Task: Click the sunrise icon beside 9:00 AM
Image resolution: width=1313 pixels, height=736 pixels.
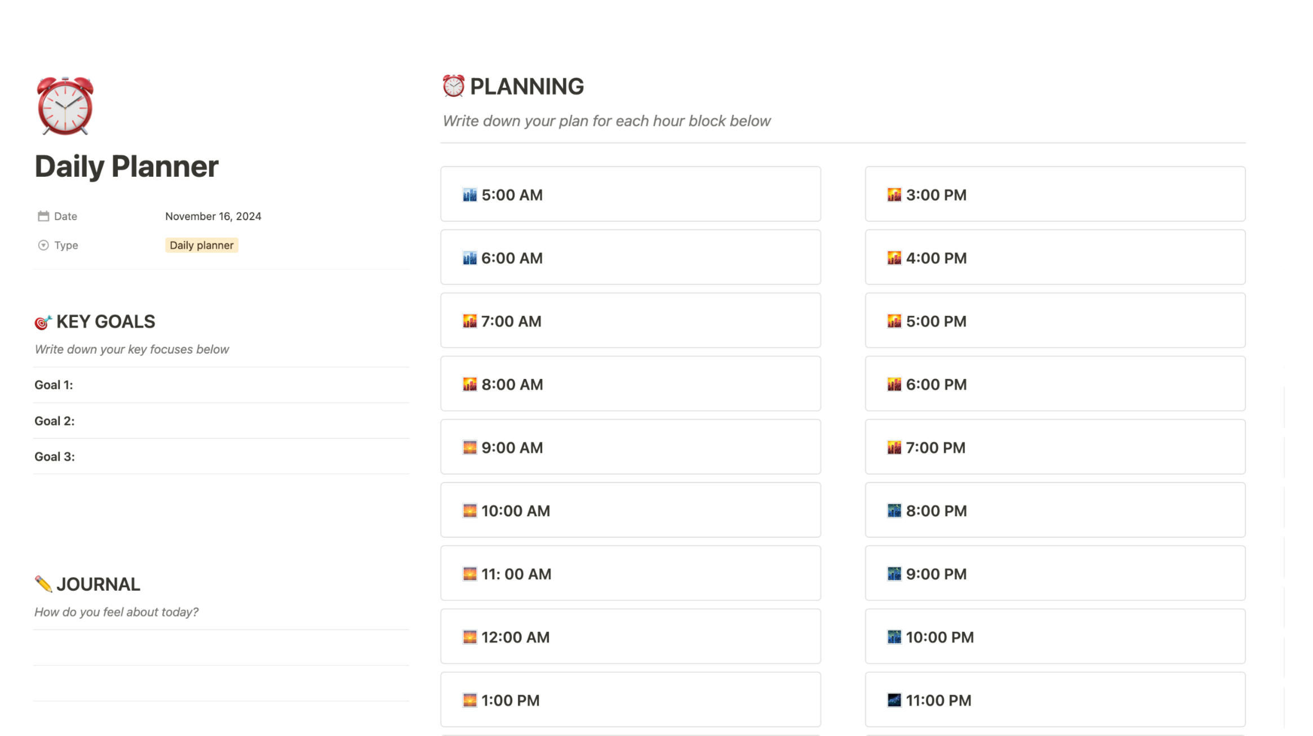Action: point(469,448)
